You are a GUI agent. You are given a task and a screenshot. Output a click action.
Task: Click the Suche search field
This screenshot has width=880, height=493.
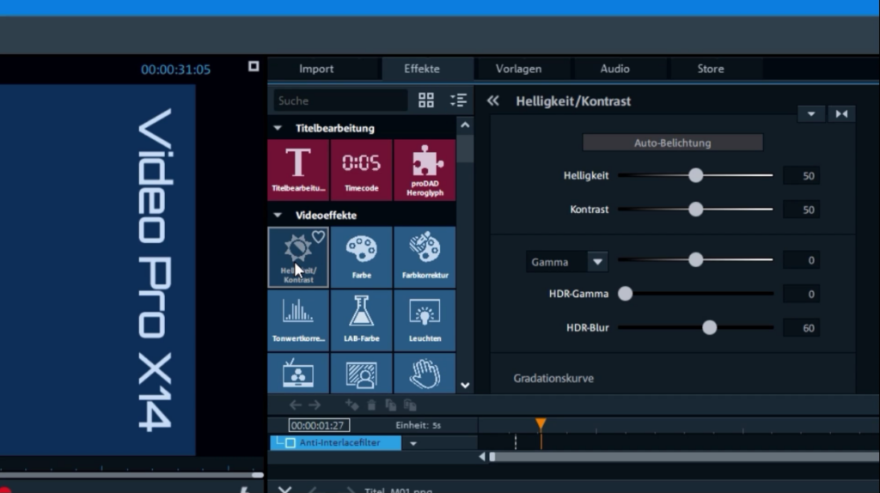340,101
